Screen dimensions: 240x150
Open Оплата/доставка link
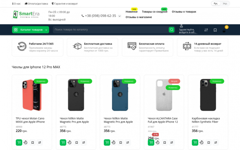(36, 3)
